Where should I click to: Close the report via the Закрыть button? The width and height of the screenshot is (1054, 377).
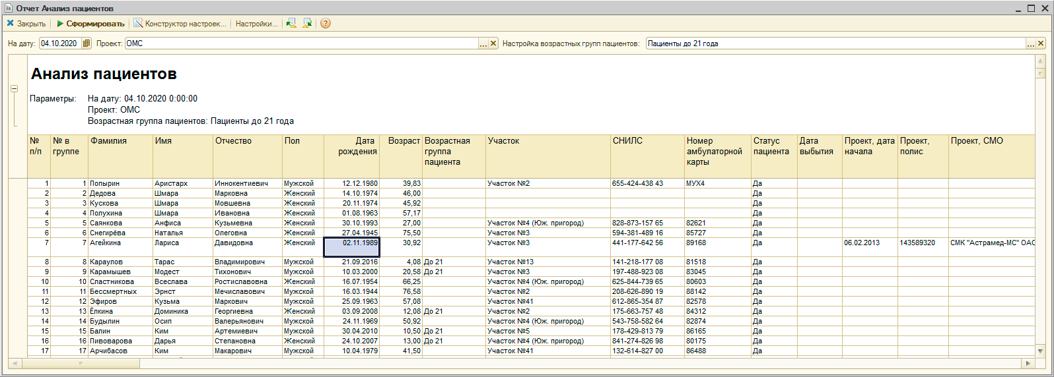pyautogui.click(x=26, y=24)
